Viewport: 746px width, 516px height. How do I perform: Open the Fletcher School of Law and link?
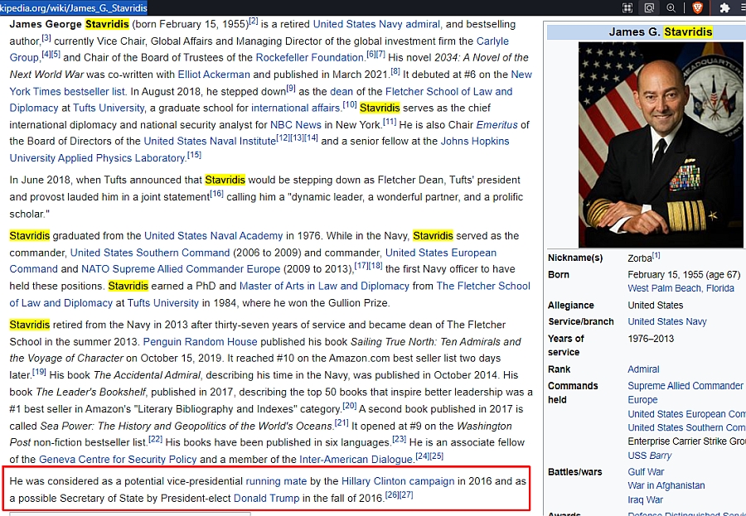448,91
